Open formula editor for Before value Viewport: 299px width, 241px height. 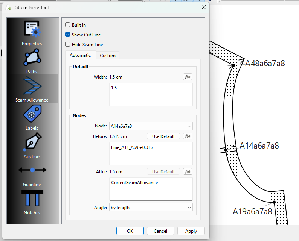coord(188,136)
